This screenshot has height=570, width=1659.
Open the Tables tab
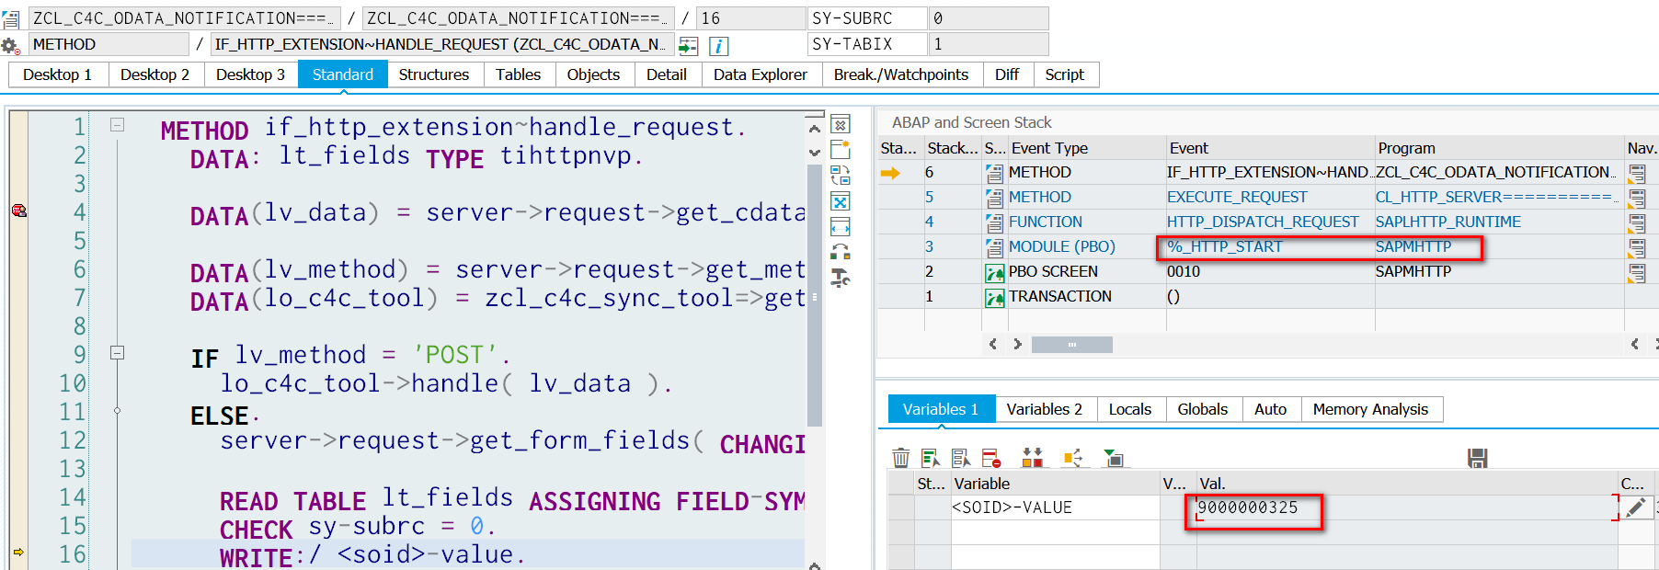click(519, 74)
